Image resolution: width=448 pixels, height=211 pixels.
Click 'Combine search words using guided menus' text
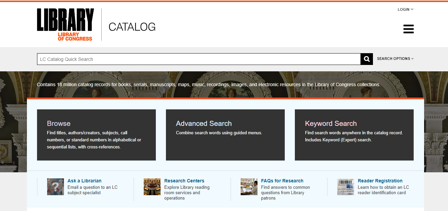[219, 133]
